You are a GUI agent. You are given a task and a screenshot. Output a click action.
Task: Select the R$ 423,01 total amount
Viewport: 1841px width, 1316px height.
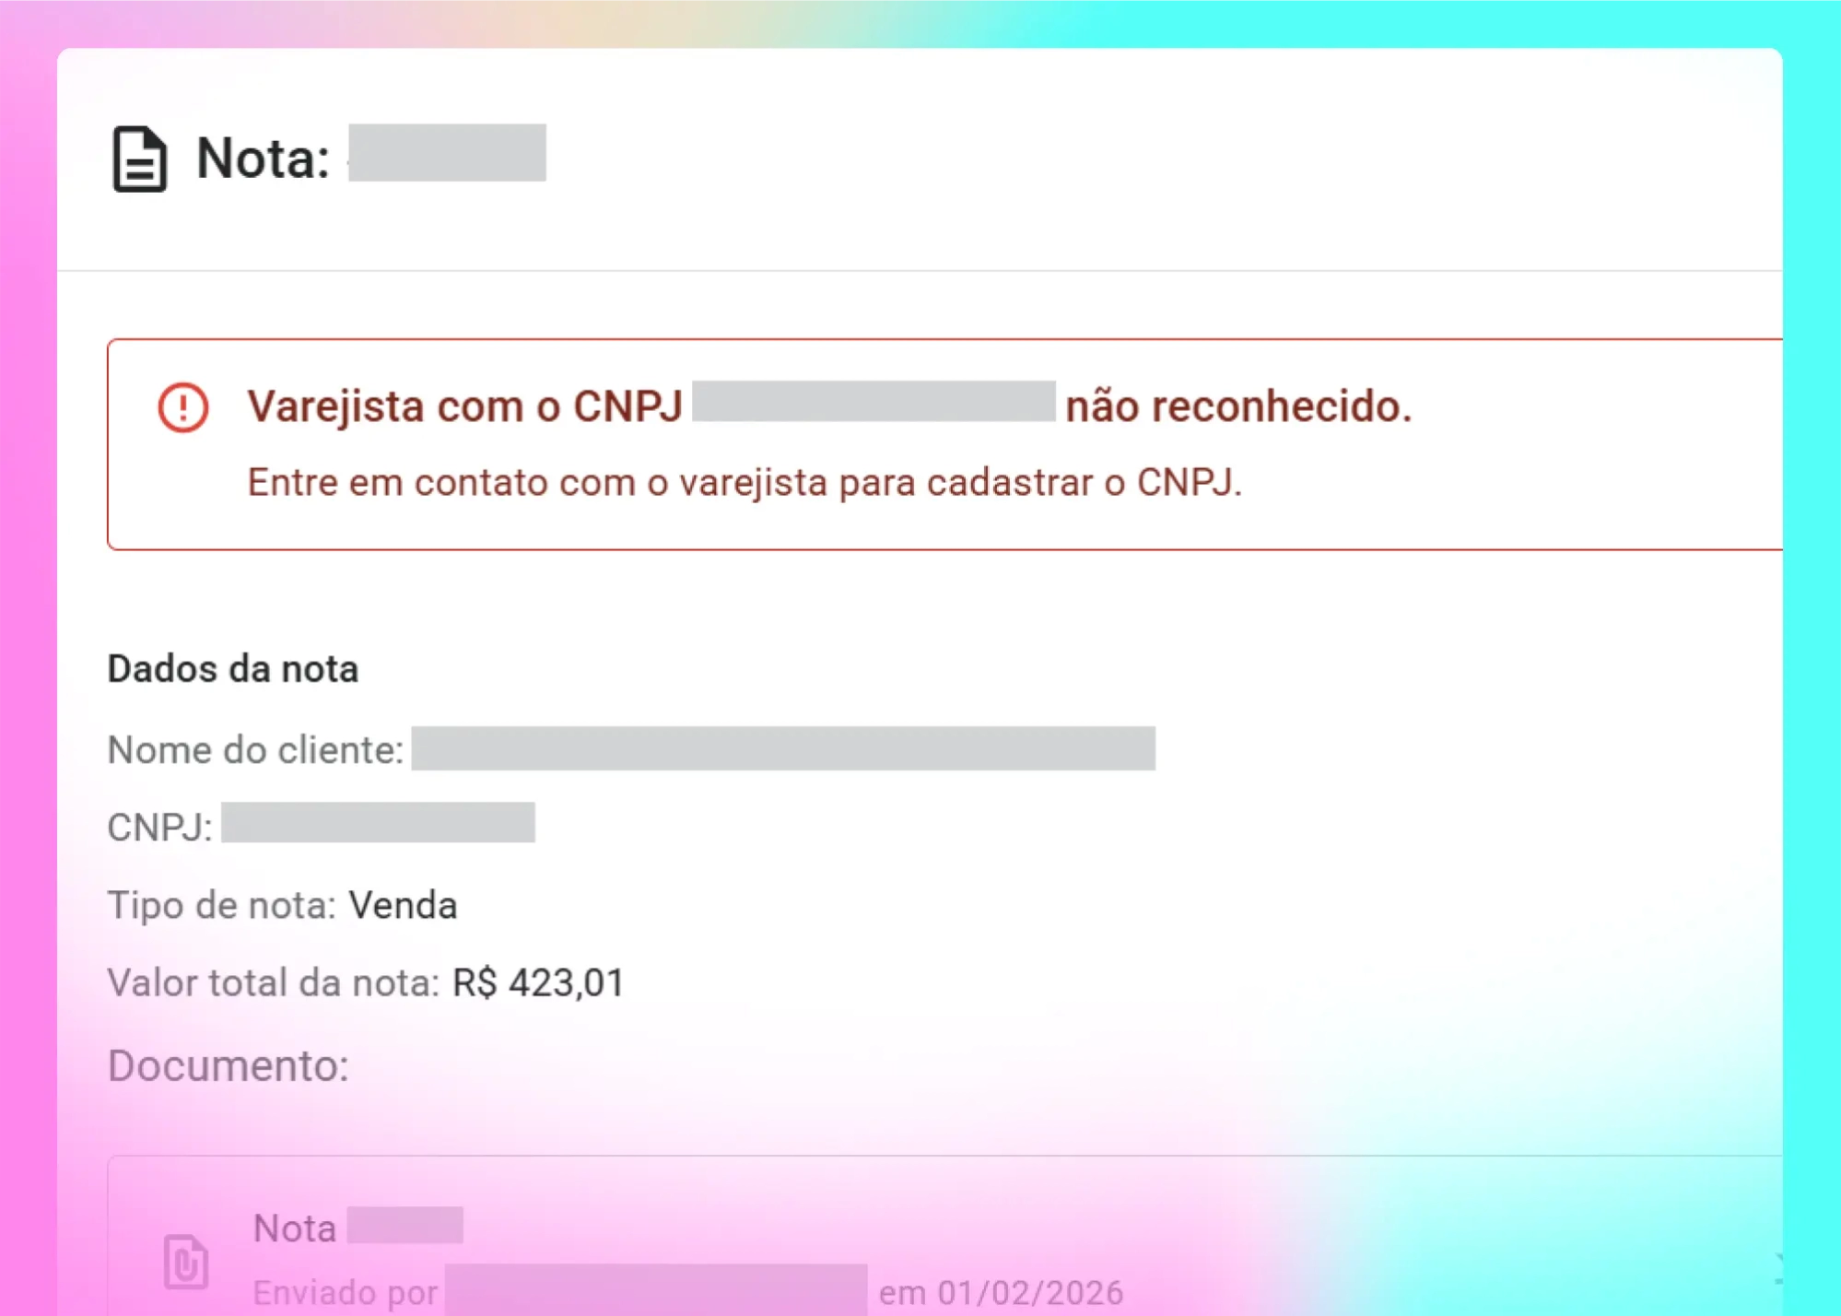538,982
